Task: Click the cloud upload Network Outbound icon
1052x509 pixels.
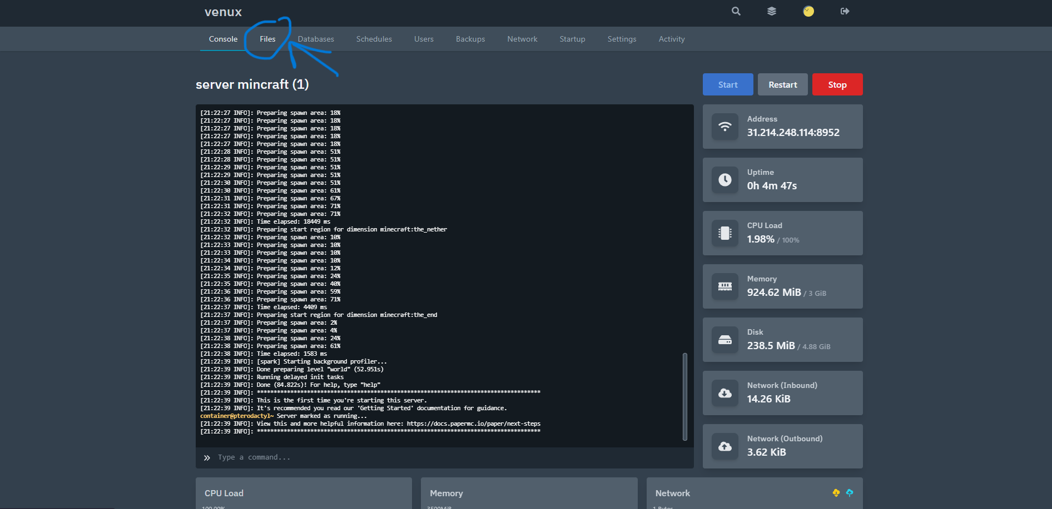Action: click(x=725, y=446)
